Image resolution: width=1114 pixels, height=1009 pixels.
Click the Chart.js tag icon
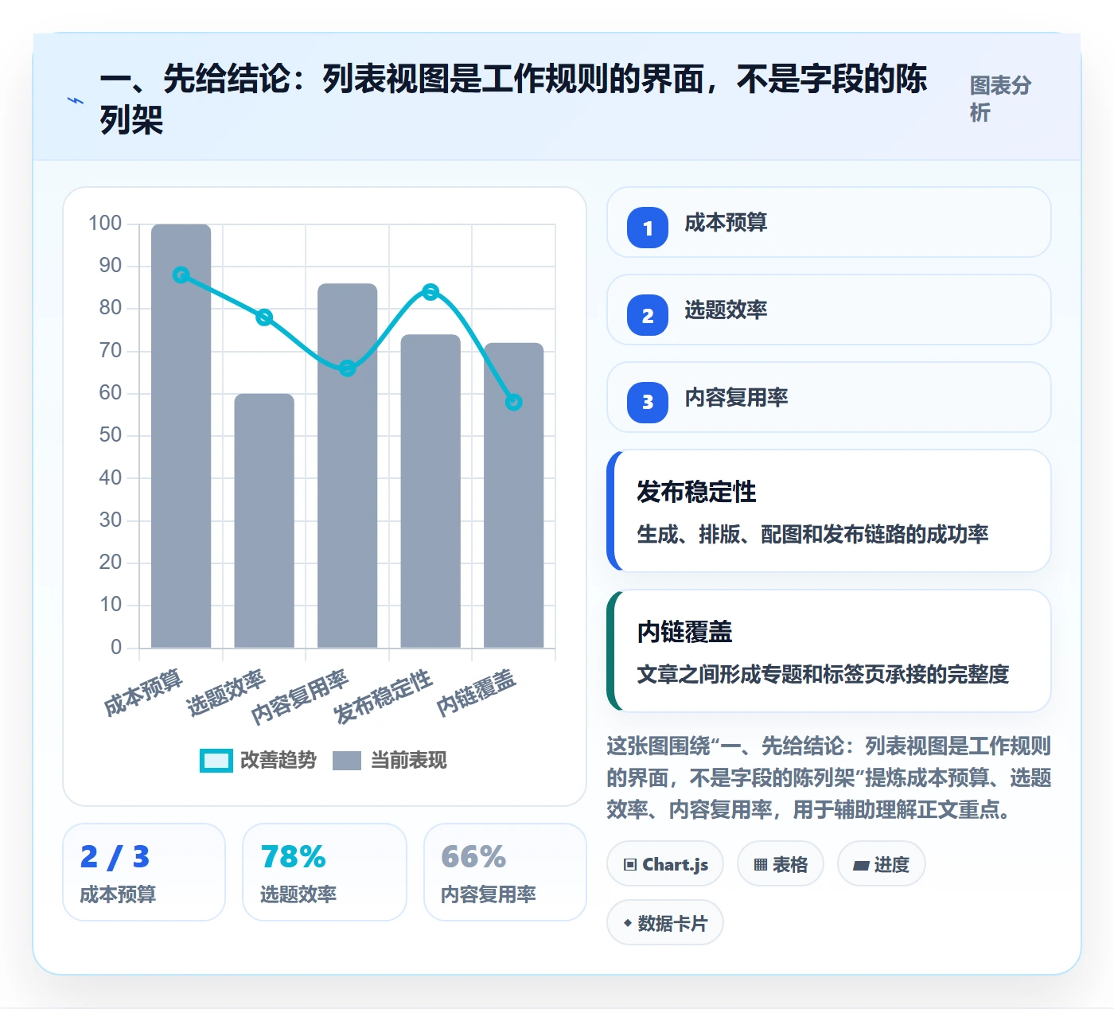(630, 864)
